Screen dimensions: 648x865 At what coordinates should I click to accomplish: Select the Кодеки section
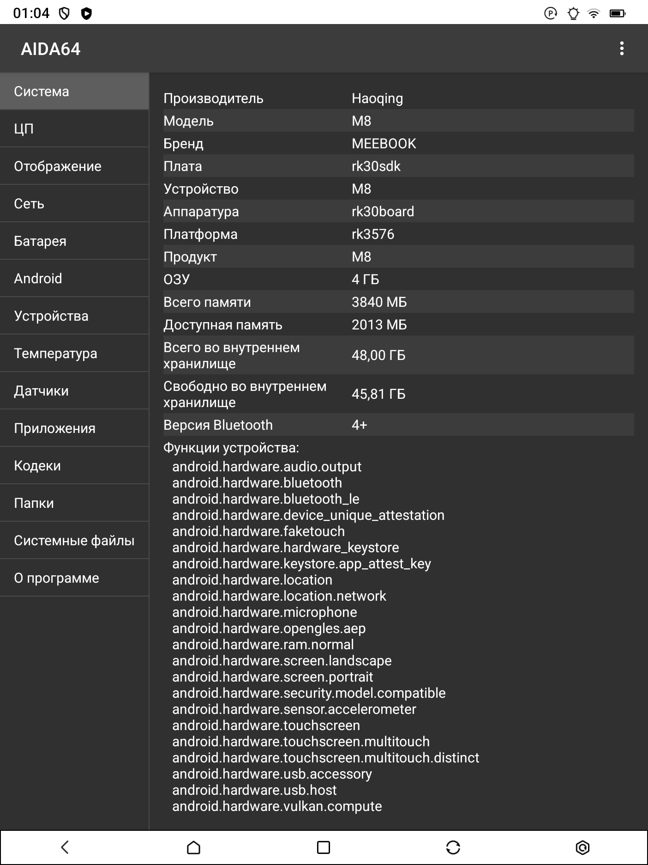(74, 466)
